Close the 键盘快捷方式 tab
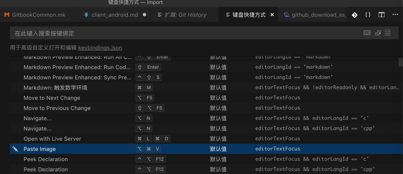403x174 pixels. [272, 15]
